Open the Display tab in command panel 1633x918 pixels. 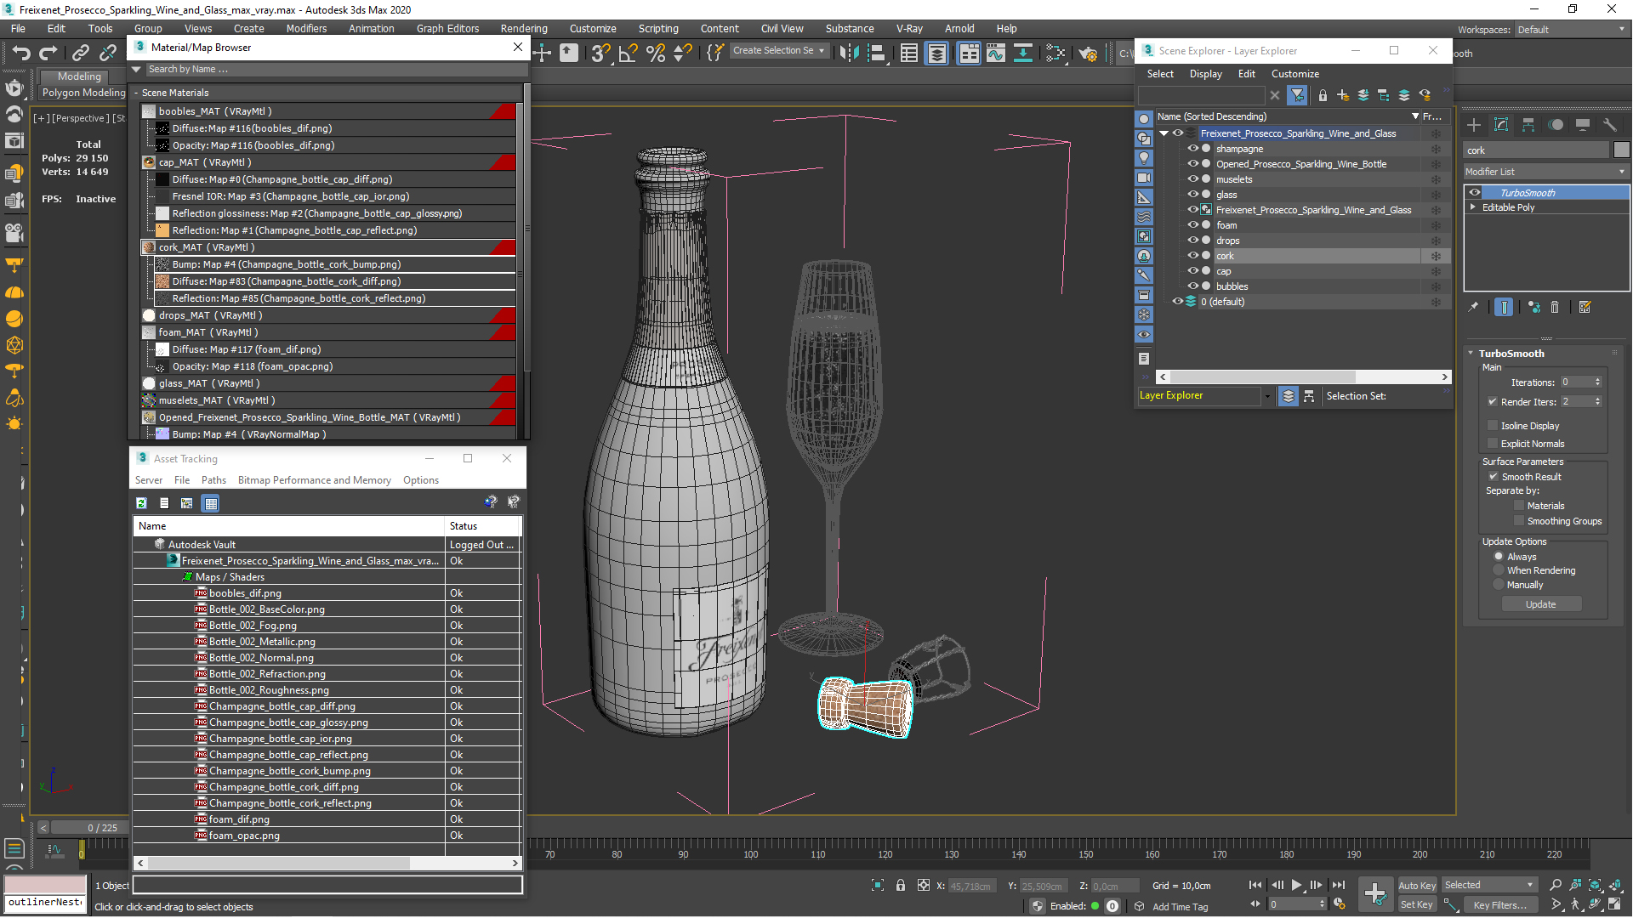click(1583, 125)
